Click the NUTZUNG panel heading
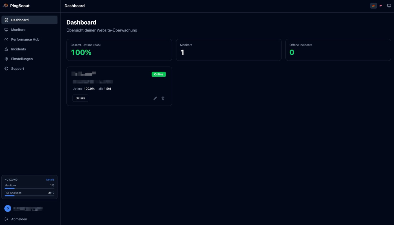Image resolution: width=394 pixels, height=225 pixels. [11, 180]
